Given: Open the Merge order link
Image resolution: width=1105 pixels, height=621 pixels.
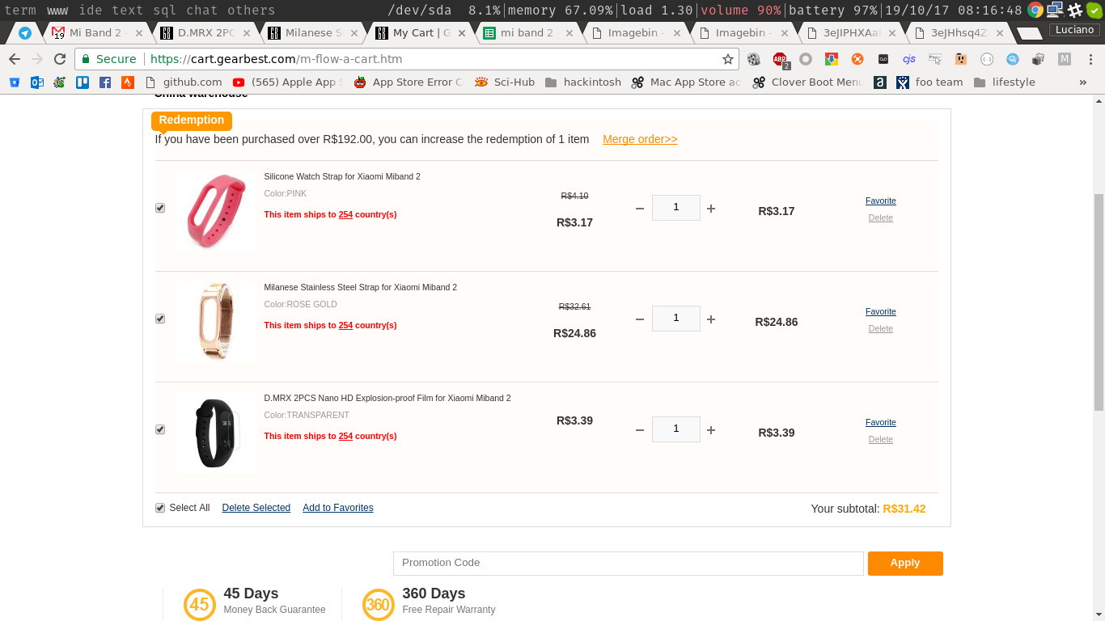Looking at the screenshot, I should [640, 139].
